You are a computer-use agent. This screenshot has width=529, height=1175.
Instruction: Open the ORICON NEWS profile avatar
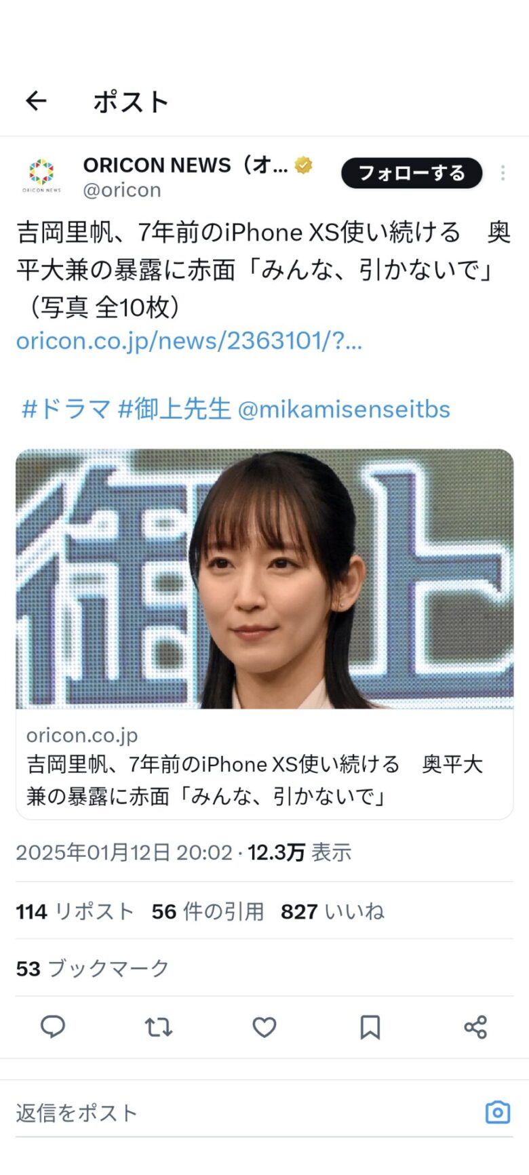[41, 176]
